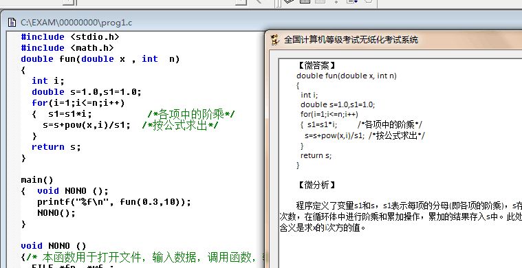The width and height of the screenshot is (522, 268).
Task: Click the for(i=1;i<=n;i++) line in editor
Action: (x=78, y=103)
